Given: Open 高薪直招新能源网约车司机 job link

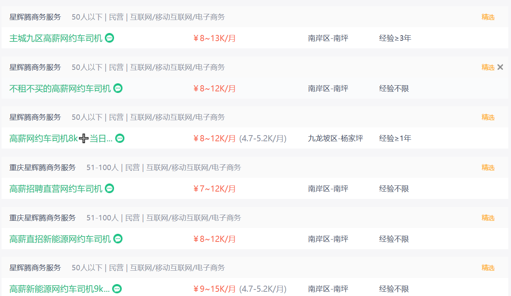Looking at the screenshot, I should coord(60,239).
